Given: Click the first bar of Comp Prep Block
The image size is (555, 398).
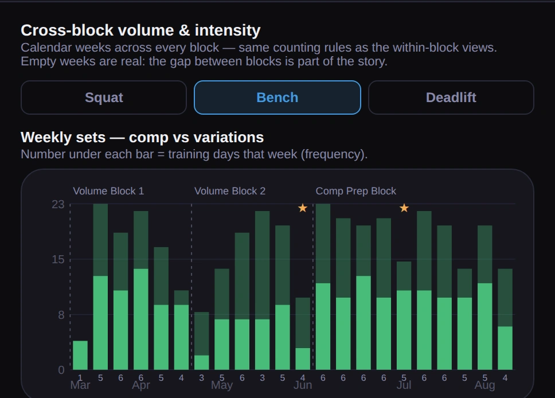Looking at the screenshot, I should click(x=323, y=287).
